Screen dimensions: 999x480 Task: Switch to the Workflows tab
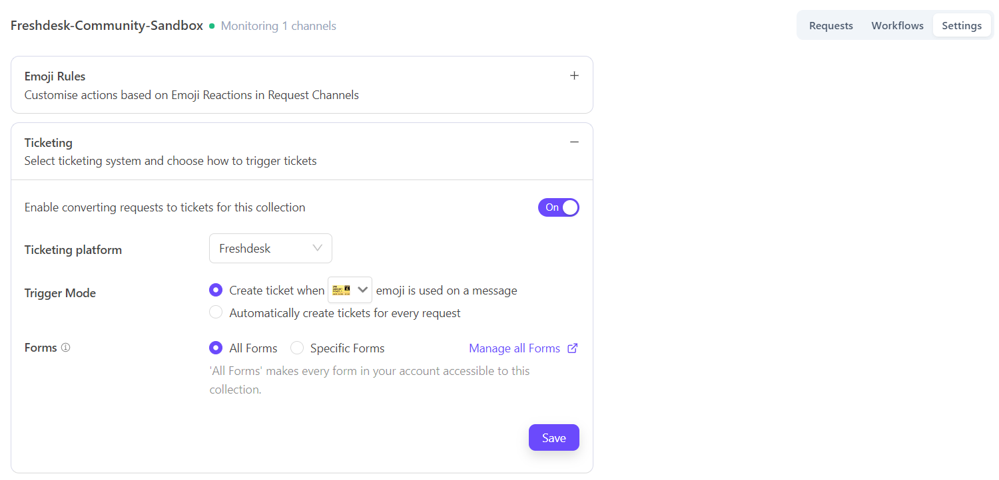[897, 26]
